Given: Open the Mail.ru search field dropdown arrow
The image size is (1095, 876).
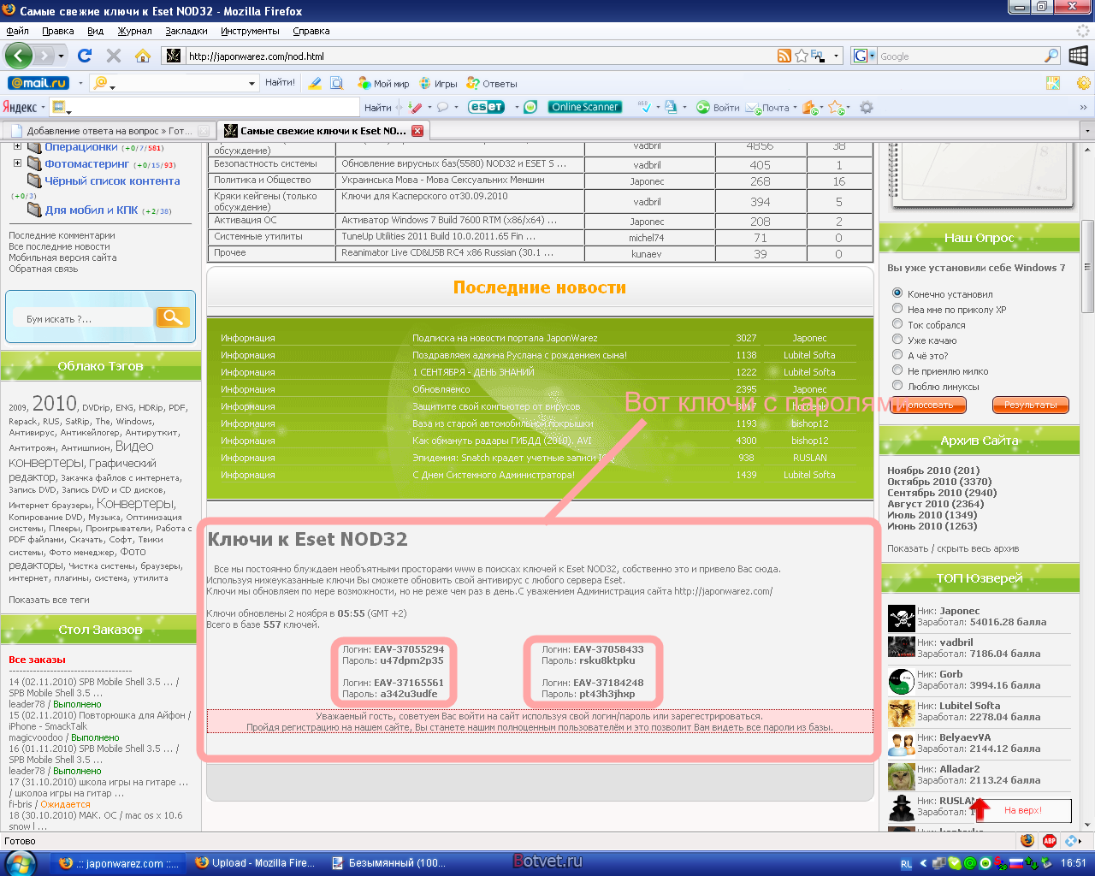Looking at the screenshot, I should coord(252,83).
